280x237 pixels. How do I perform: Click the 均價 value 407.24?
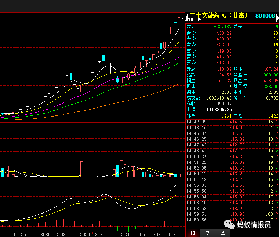[271, 69]
